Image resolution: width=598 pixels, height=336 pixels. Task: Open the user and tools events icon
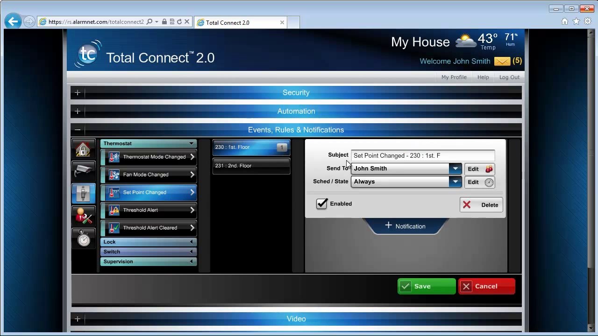[83, 216]
